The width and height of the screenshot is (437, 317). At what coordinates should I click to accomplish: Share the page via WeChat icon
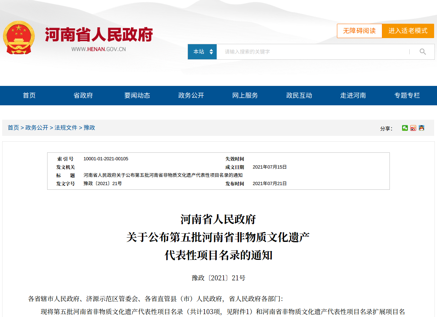pos(405,128)
